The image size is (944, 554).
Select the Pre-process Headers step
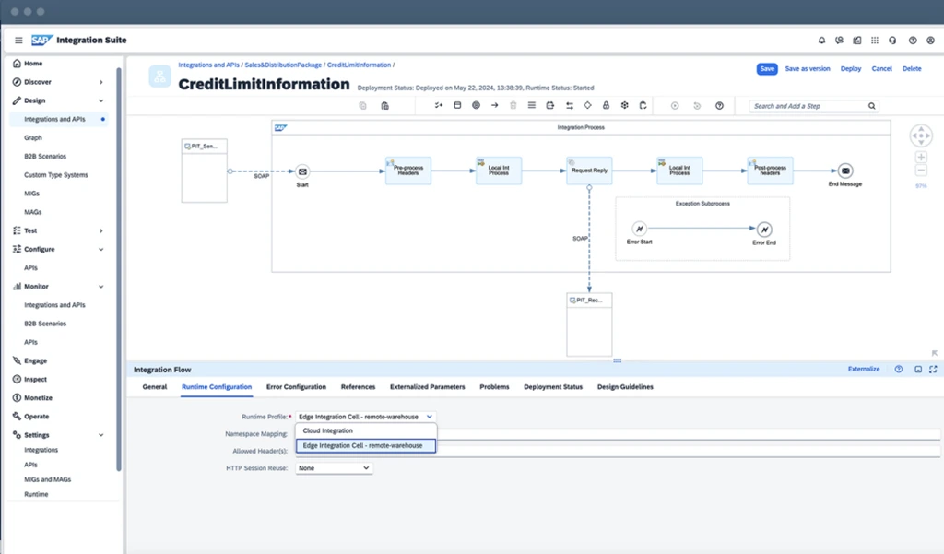tap(408, 171)
